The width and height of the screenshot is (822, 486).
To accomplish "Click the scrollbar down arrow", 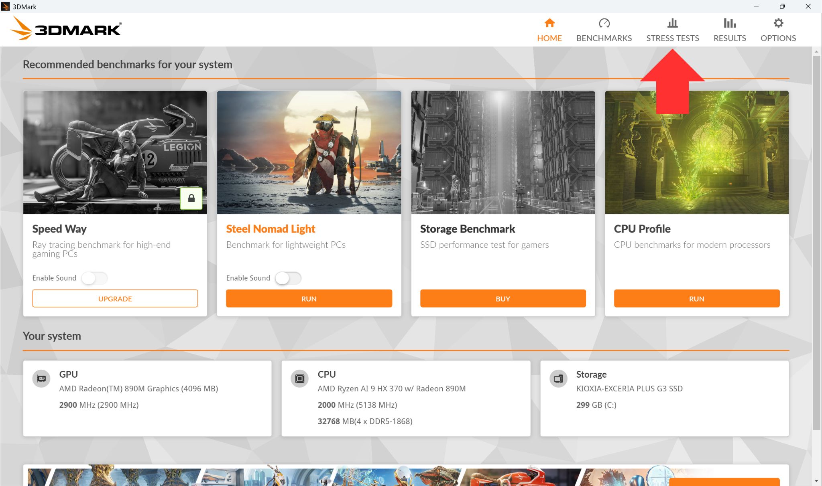I will [816, 481].
